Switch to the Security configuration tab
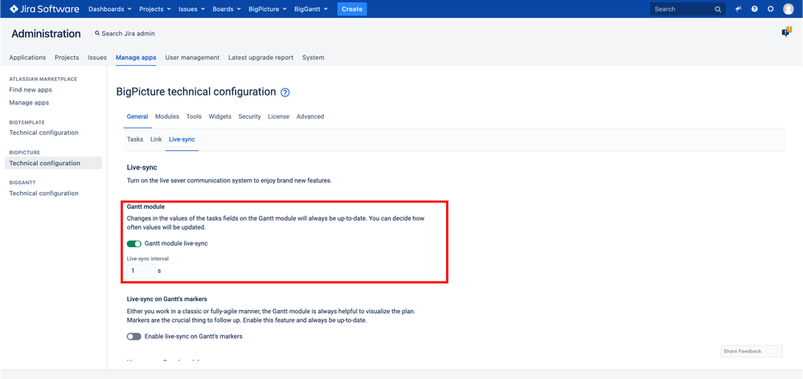This screenshot has width=803, height=379. tap(249, 116)
